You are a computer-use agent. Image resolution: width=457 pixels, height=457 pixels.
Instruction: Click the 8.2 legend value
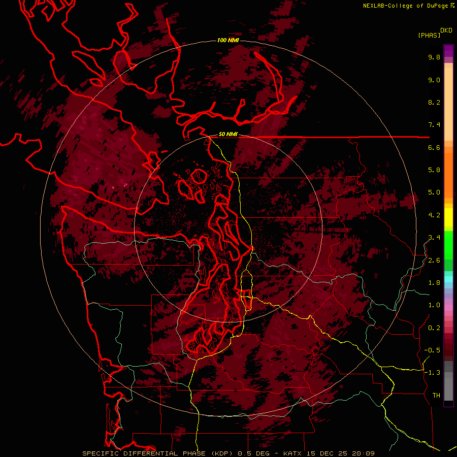pos(434,102)
